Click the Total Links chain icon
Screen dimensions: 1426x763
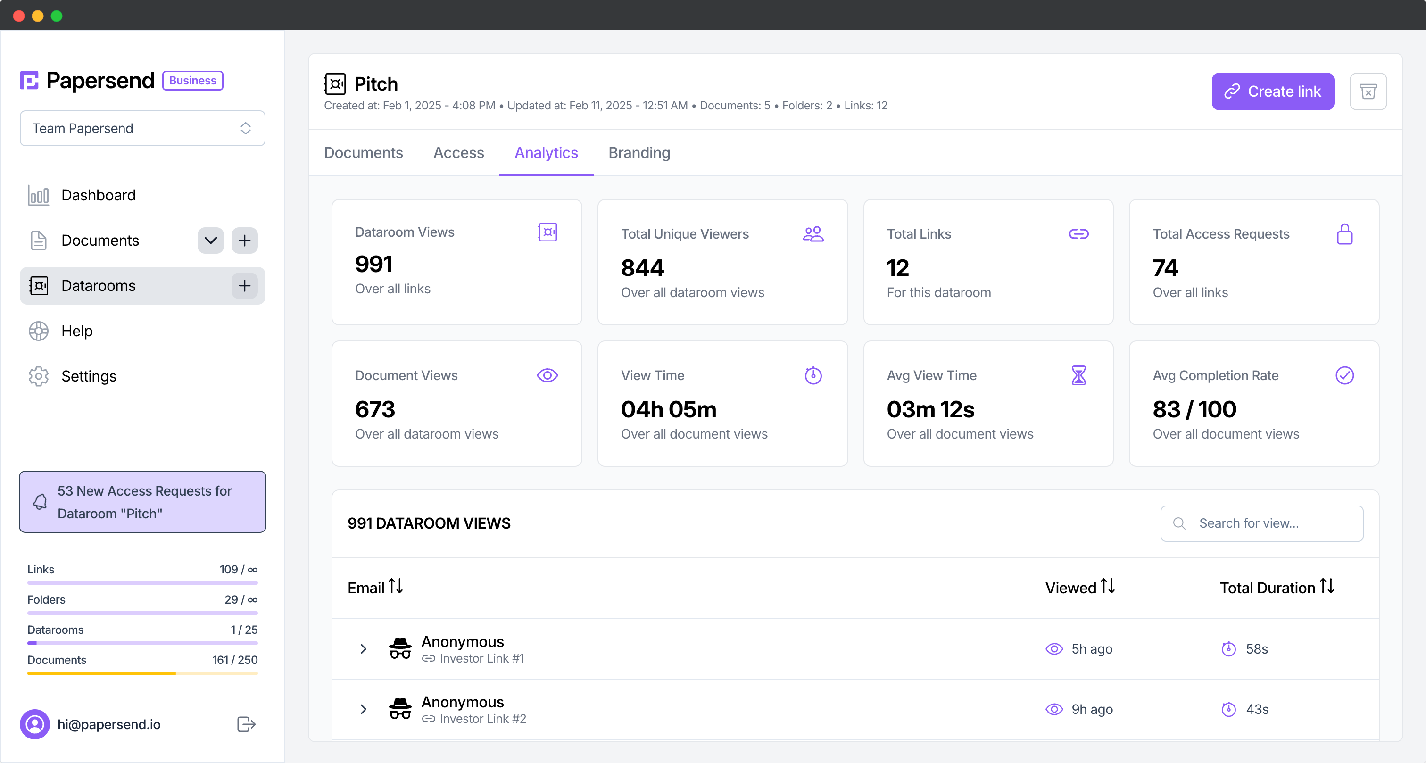(1079, 234)
